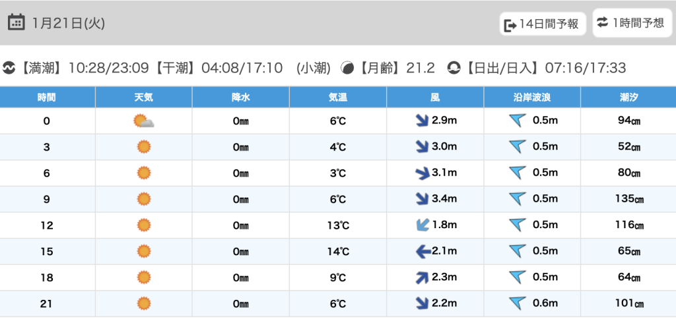Select the 天気 column header

point(143,97)
